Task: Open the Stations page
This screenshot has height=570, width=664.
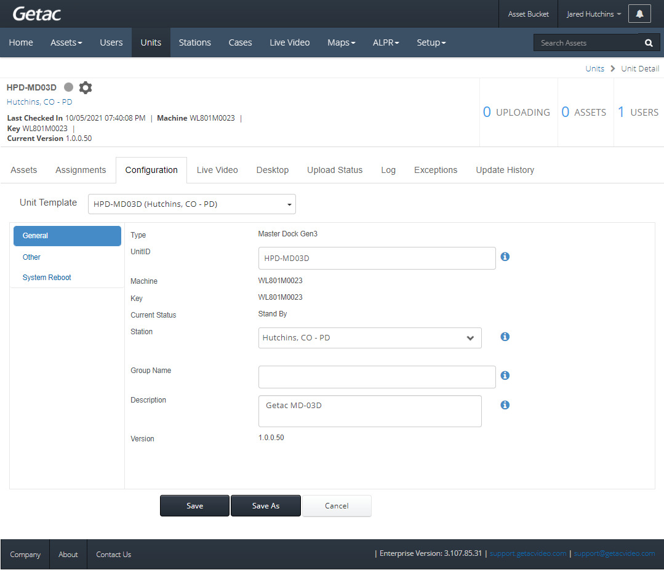Action: pyautogui.click(x=195, y=42)
